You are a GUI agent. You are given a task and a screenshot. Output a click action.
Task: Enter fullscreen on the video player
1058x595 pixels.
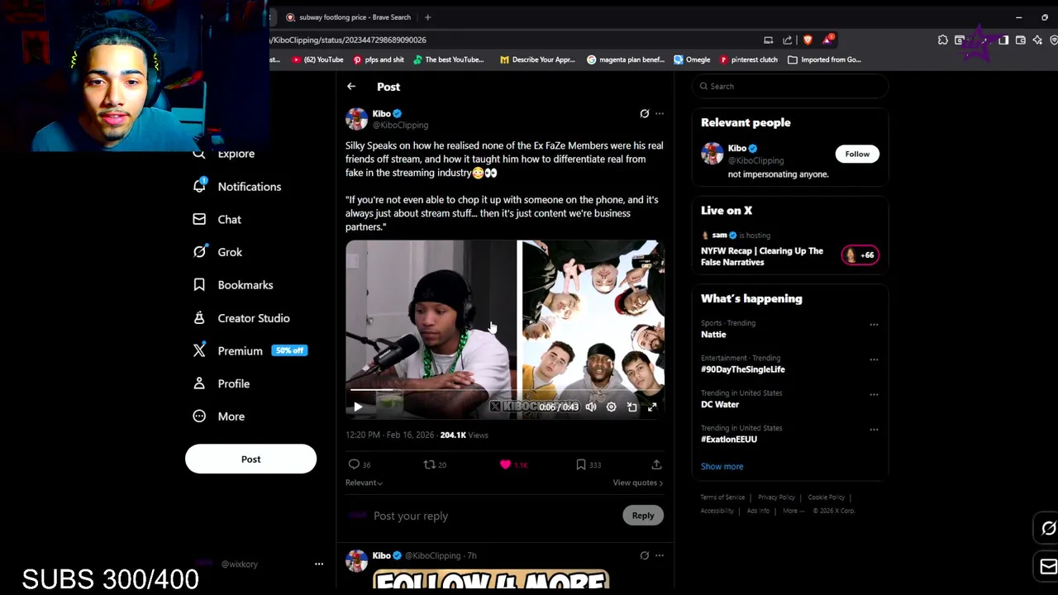[x=652, y=407]
